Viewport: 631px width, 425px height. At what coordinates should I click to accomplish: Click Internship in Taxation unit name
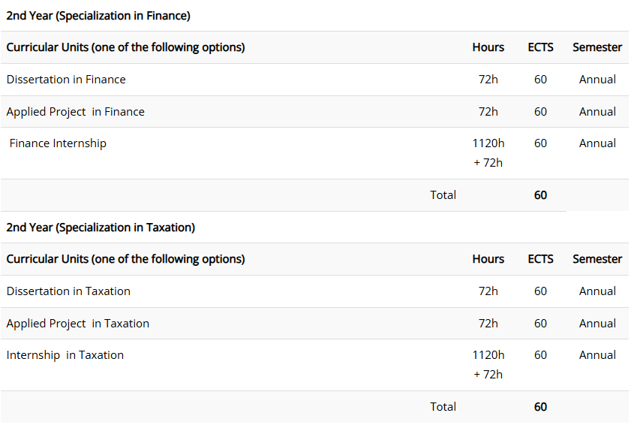click(x=65, y=355)
